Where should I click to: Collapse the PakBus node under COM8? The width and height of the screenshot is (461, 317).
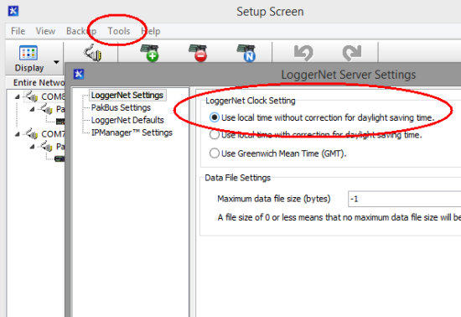pyautogui.click(x=32, y=109)
